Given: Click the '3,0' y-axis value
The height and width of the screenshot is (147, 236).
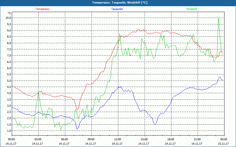Looking at the screenshot, I should coord(9,106).
